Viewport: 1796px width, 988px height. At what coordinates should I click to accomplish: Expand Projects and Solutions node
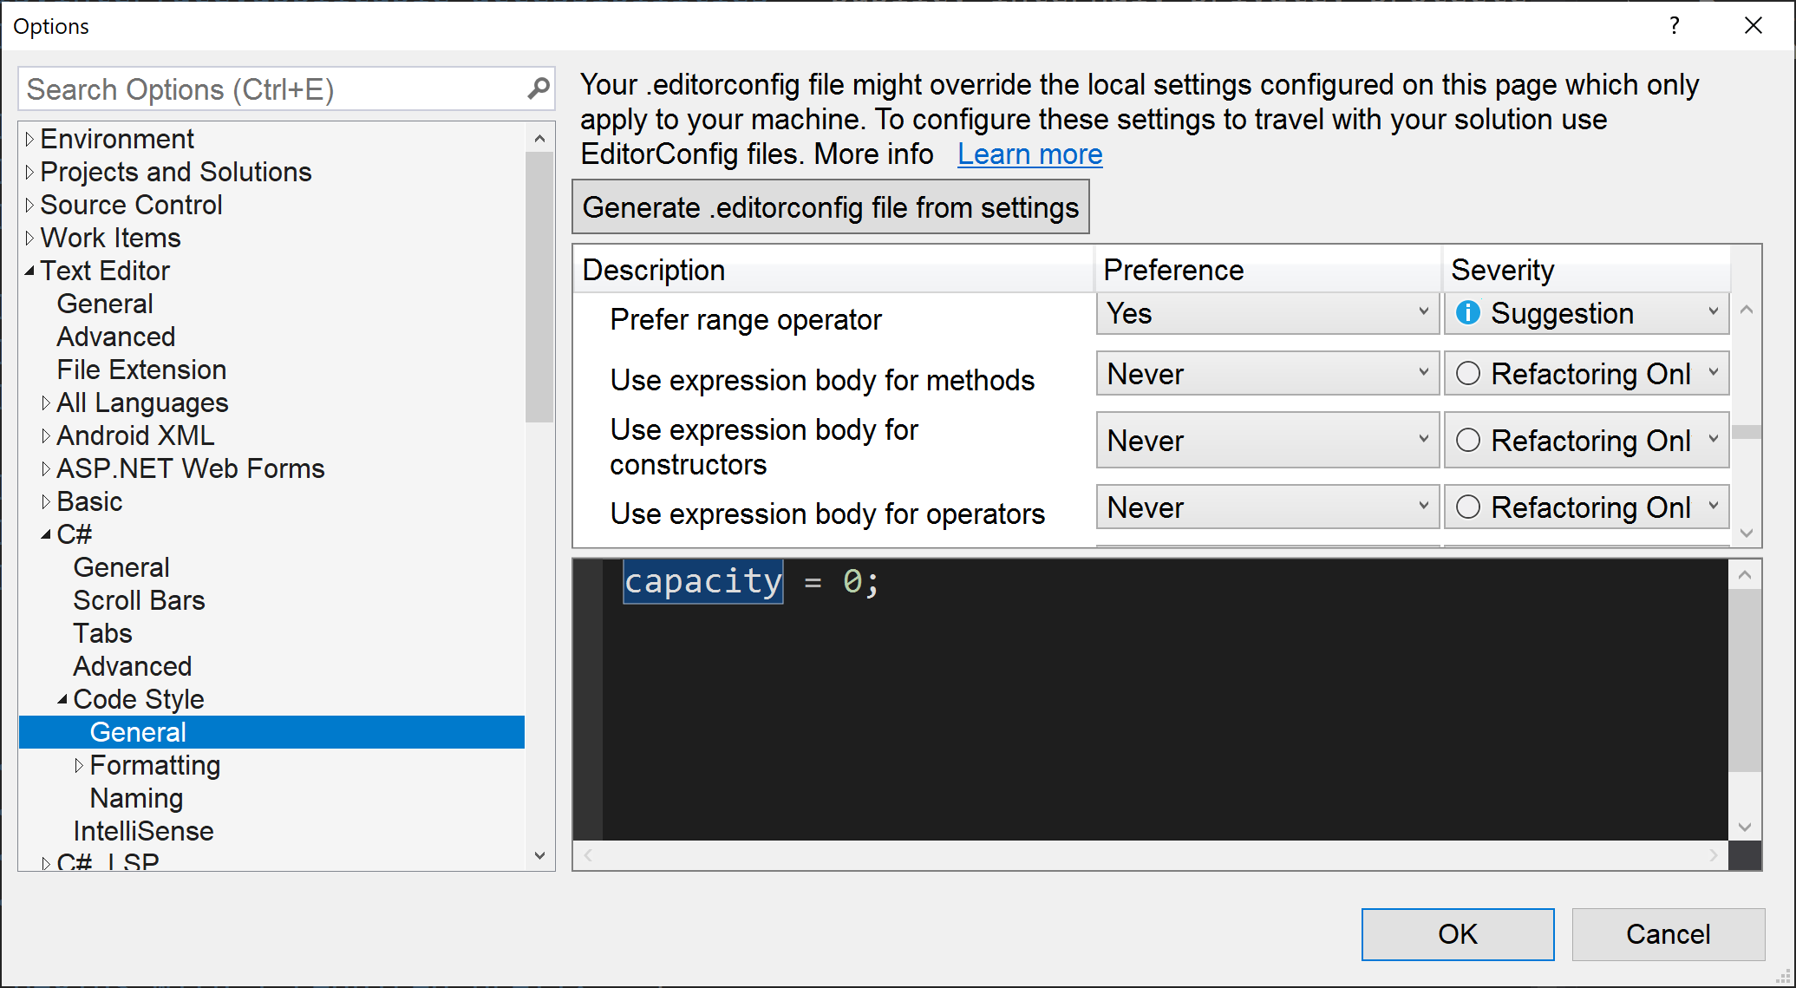(x=29, y=172)
